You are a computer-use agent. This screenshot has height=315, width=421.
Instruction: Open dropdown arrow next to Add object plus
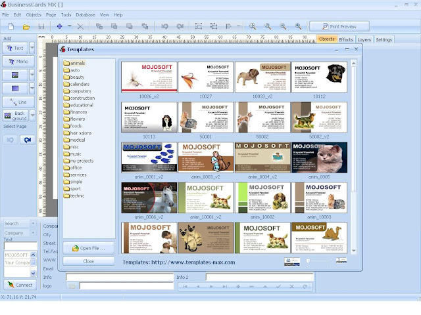pyautogui.click(x=70, y=26)
